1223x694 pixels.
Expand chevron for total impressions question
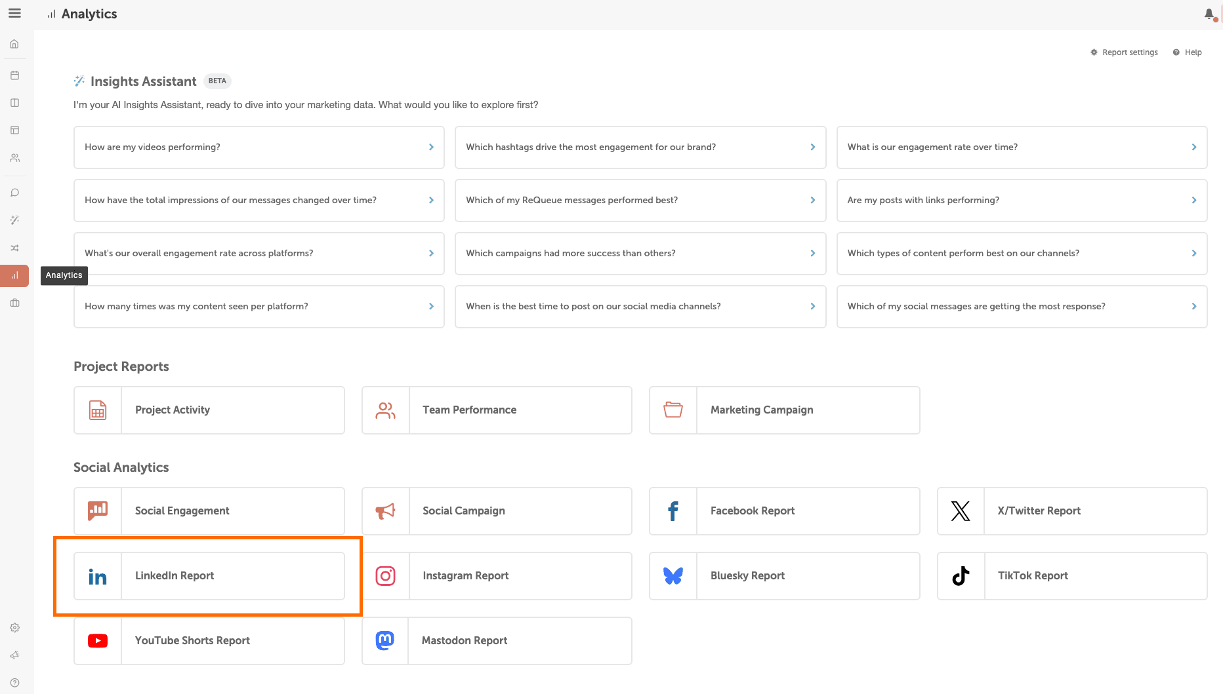click(x=431, y=201)
